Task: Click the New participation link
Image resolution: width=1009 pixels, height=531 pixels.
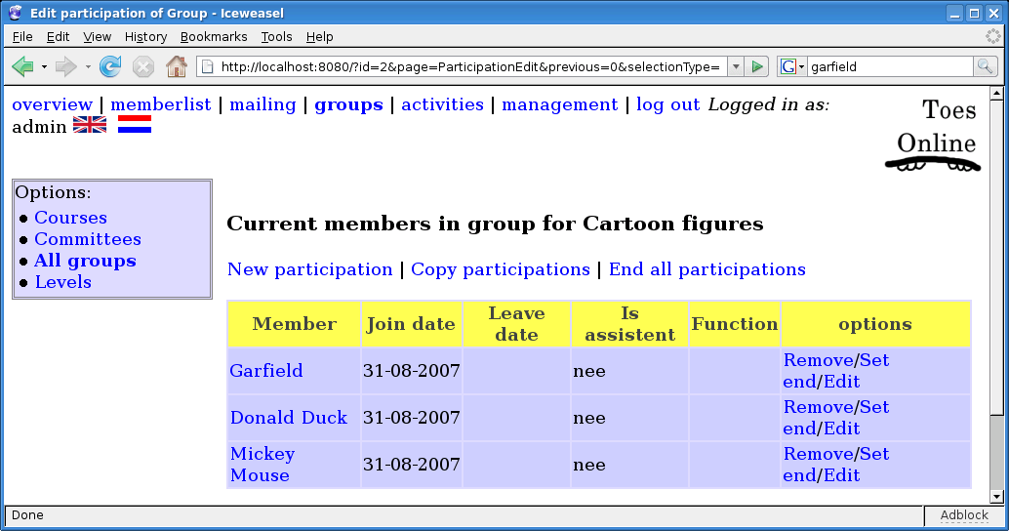Action: (x=309, y=269)
